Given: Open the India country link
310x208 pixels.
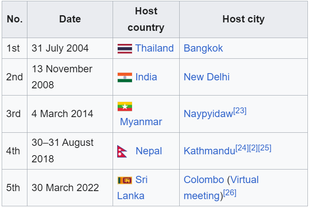Looking at the screenshot, I should [146, 77].
